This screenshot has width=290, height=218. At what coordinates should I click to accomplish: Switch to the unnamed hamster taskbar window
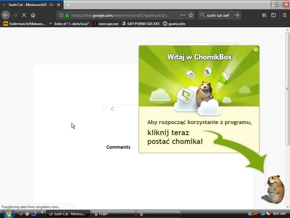point(159,214)
